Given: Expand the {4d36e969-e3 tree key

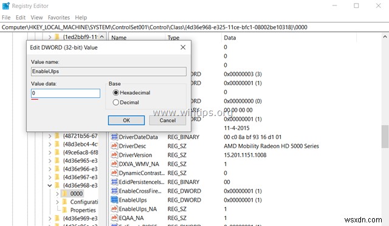Looking at the screenshot, I should pos(50,218).
